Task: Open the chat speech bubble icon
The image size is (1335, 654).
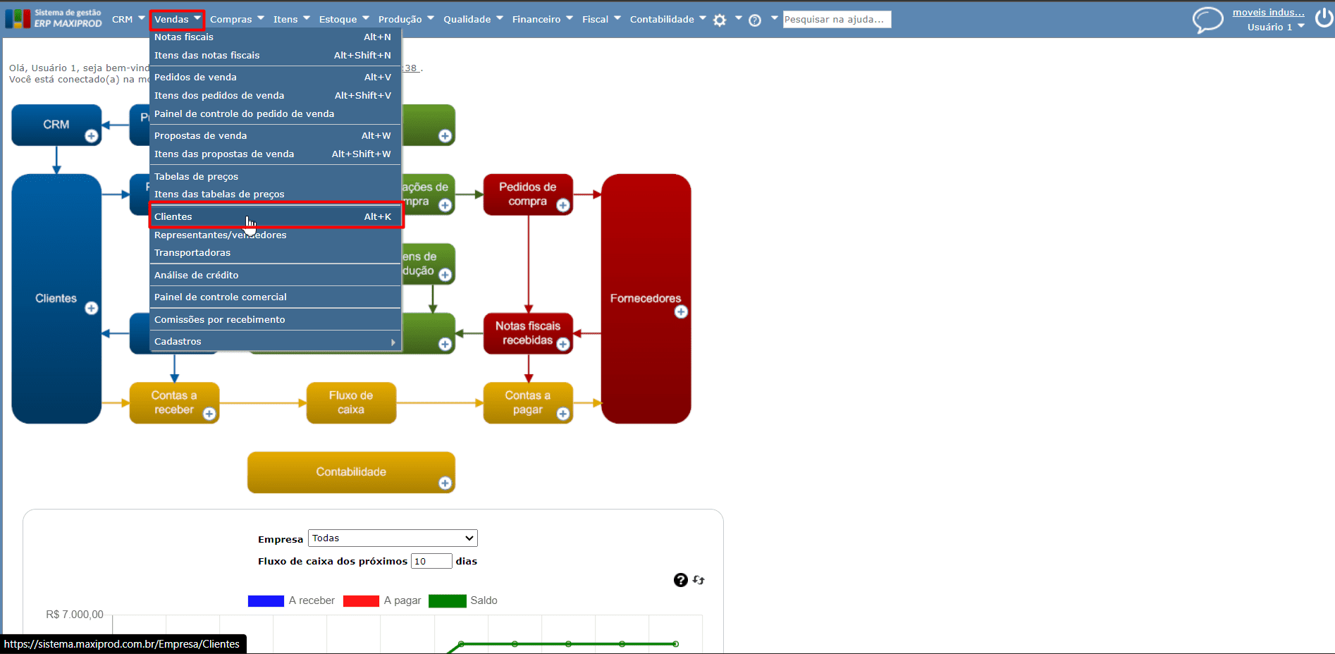Action: 1207,20
